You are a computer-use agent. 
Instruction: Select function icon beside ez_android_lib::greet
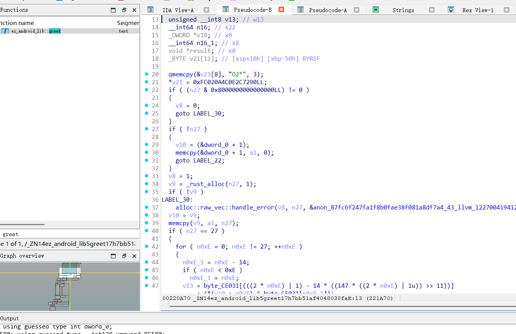5,31
